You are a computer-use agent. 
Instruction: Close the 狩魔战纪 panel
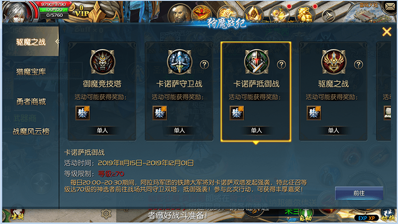(x=387, y=32)
